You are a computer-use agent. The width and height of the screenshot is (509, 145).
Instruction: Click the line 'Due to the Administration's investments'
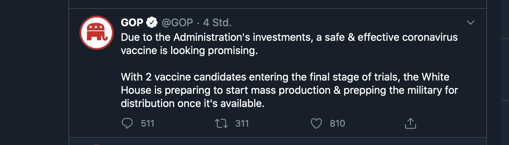coord(216,37)
